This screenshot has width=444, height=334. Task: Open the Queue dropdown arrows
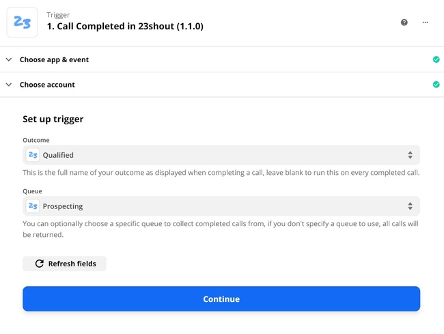(x=410, y=206)
